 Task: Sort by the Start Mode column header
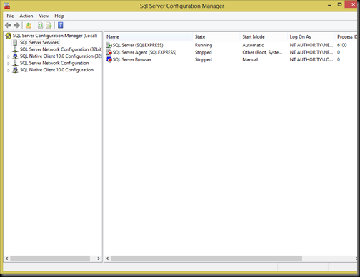[264, 36]
